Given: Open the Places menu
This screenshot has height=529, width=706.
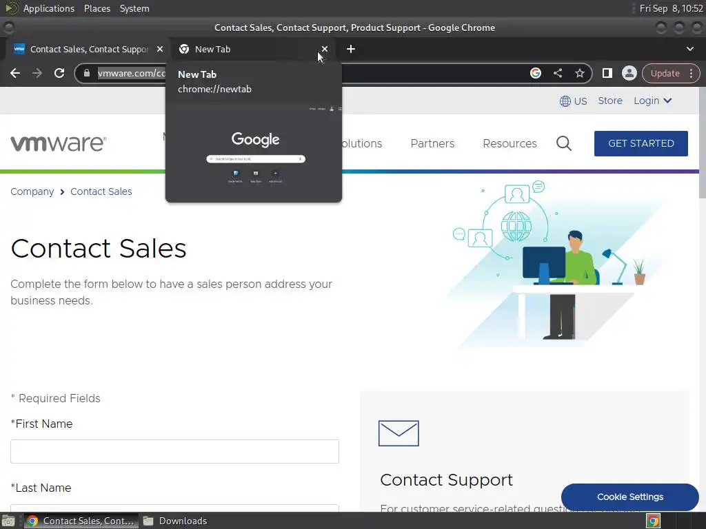Looking at the screenshot, I should pos(97,8).
